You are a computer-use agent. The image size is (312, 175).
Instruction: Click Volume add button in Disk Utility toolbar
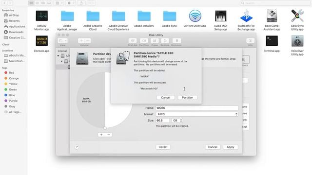point(81,41)
